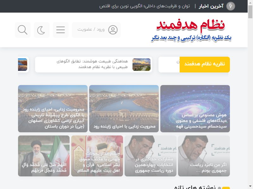Open the اگر من نامزد ریاست جمهوری card
The image size is (253, 189).
pyautogui.click(x=204, y=156)
